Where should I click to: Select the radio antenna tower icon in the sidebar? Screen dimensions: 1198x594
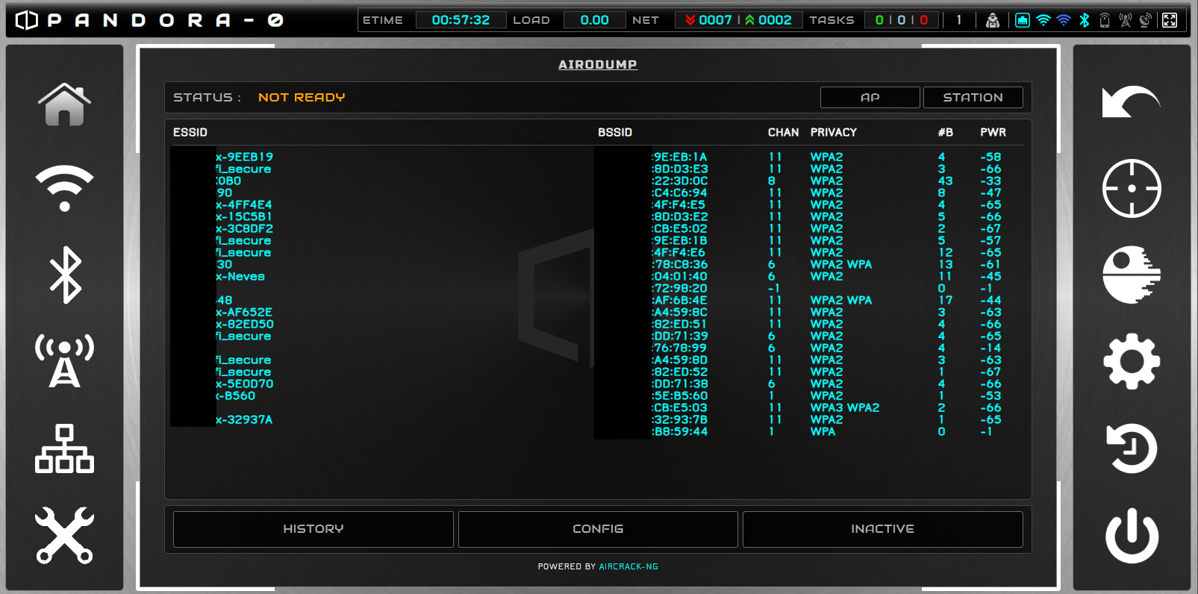click(x=65, y=361)
